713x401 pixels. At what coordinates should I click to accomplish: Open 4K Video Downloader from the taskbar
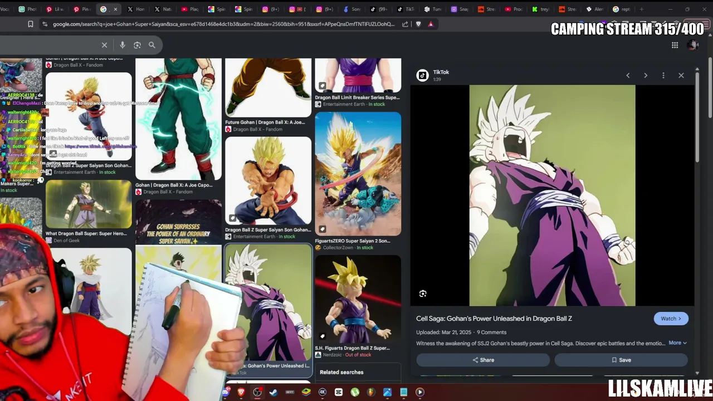[322, 392]
